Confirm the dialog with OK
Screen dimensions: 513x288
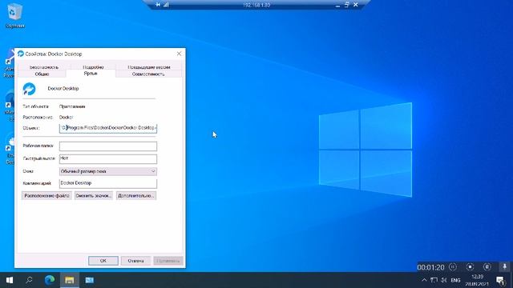(x=103, y=261)
